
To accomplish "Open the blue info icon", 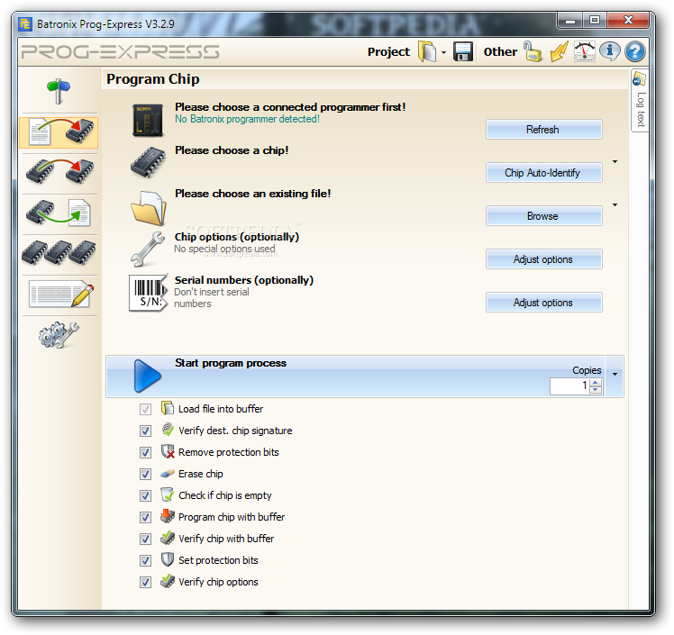I will pos(610,51).
